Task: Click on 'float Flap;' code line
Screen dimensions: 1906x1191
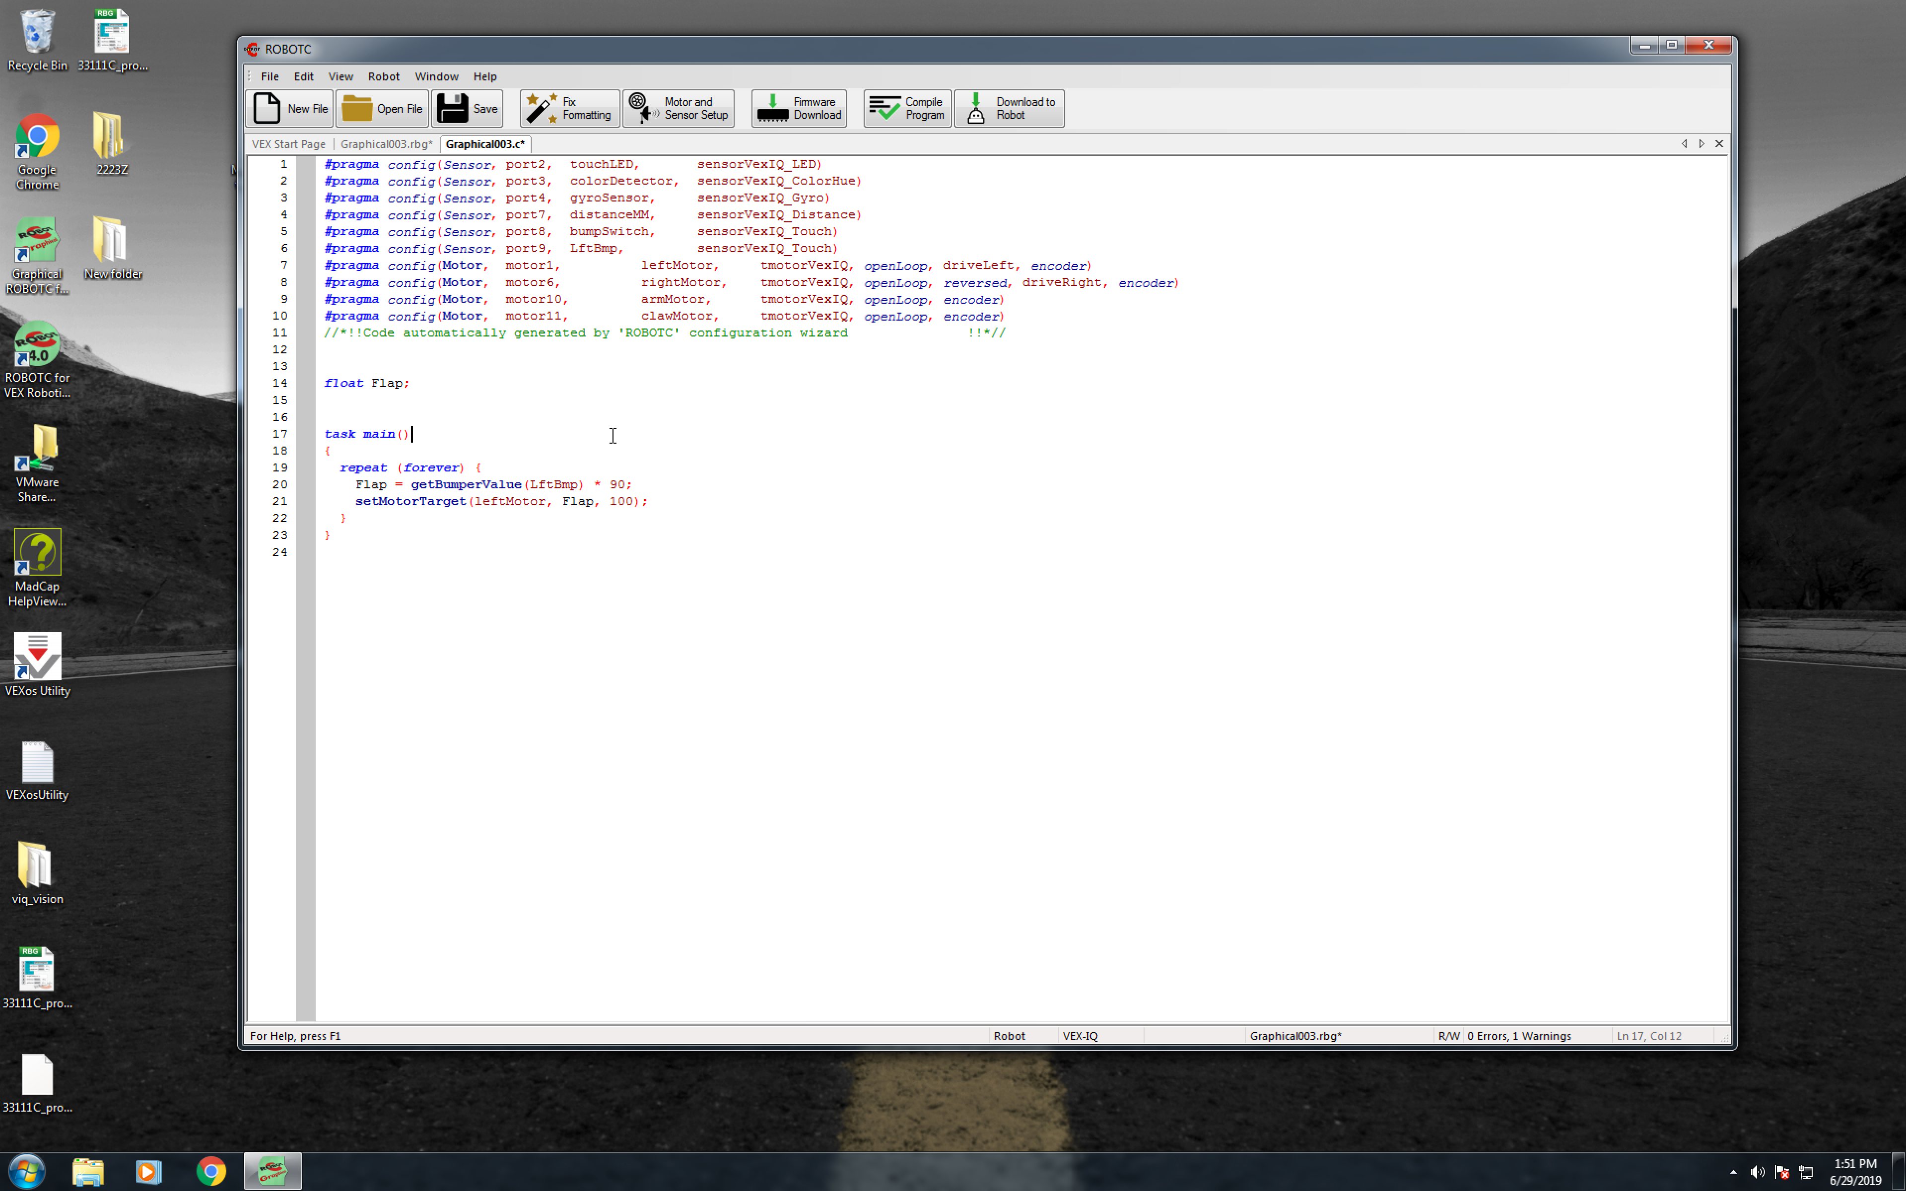Action: point(367,384)
